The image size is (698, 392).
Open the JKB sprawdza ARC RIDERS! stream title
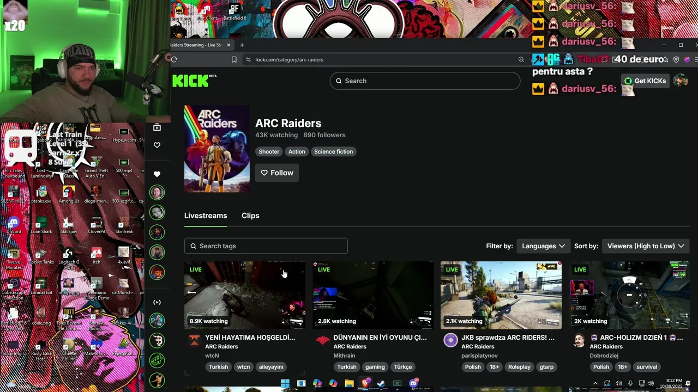click(508, 338)
